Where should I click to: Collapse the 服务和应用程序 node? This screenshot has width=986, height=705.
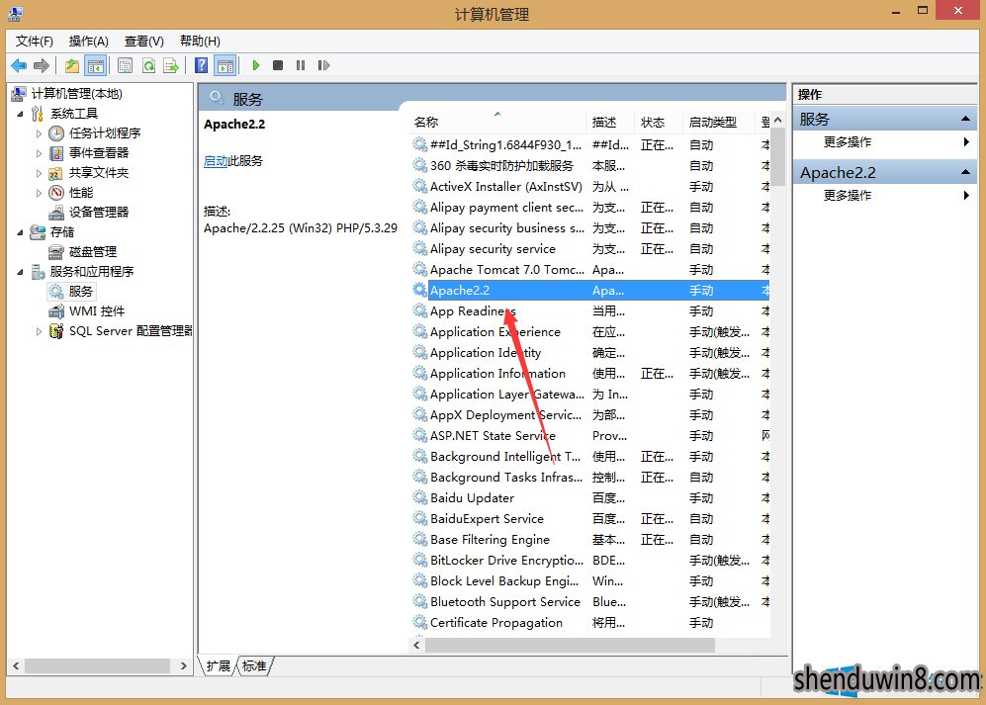21,272
